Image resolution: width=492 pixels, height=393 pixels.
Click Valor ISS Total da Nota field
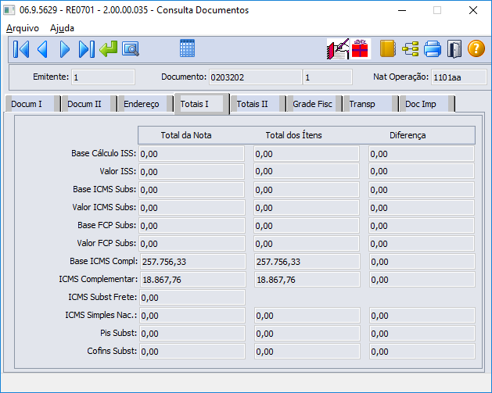[192, 172]
